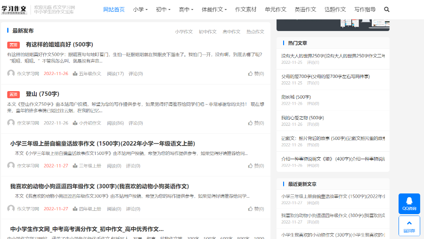This screenshot has width=424, height=239.
Task: Click the banner image above 热门文章
Action: tap(333, 25)
